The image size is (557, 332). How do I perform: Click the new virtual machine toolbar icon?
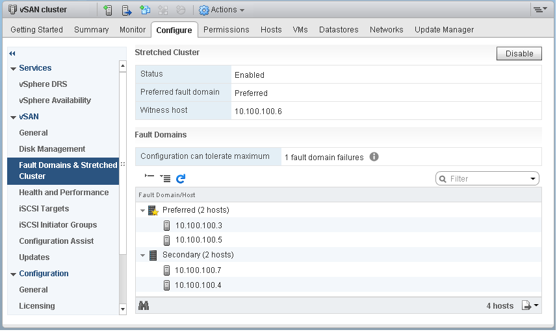[145, 10]
